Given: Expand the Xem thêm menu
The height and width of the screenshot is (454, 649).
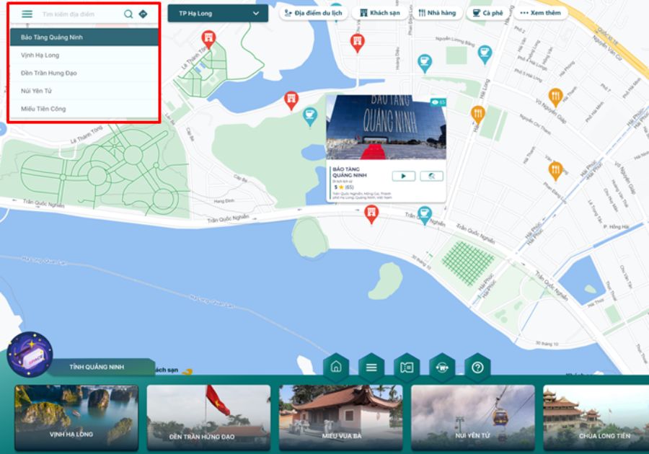Looking at the screenshot, I should pyautogui.click(x=540, y=12).
